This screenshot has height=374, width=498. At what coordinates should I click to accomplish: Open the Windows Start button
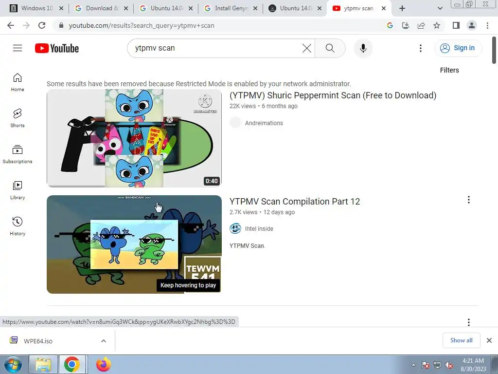pos(13,364)
